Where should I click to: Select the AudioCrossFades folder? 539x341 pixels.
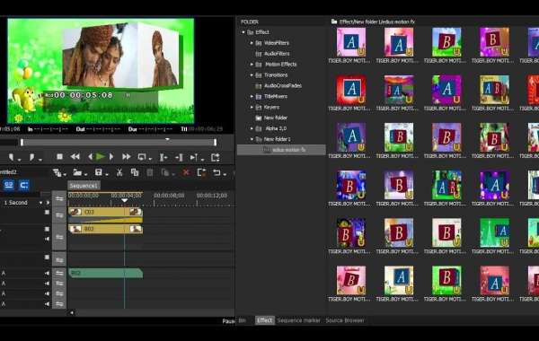(x=283, y=86)
